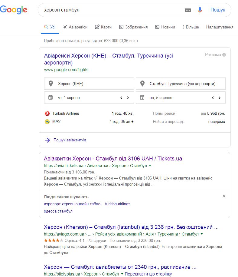Click the Пошук search button
Viewport: 238px width, 277px height.
(x=218, y=10)
